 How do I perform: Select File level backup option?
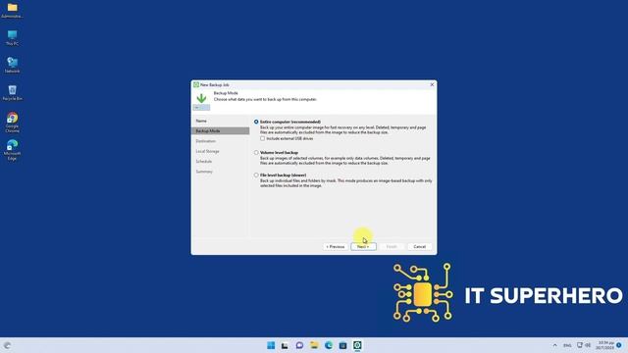tap(256, 176)
